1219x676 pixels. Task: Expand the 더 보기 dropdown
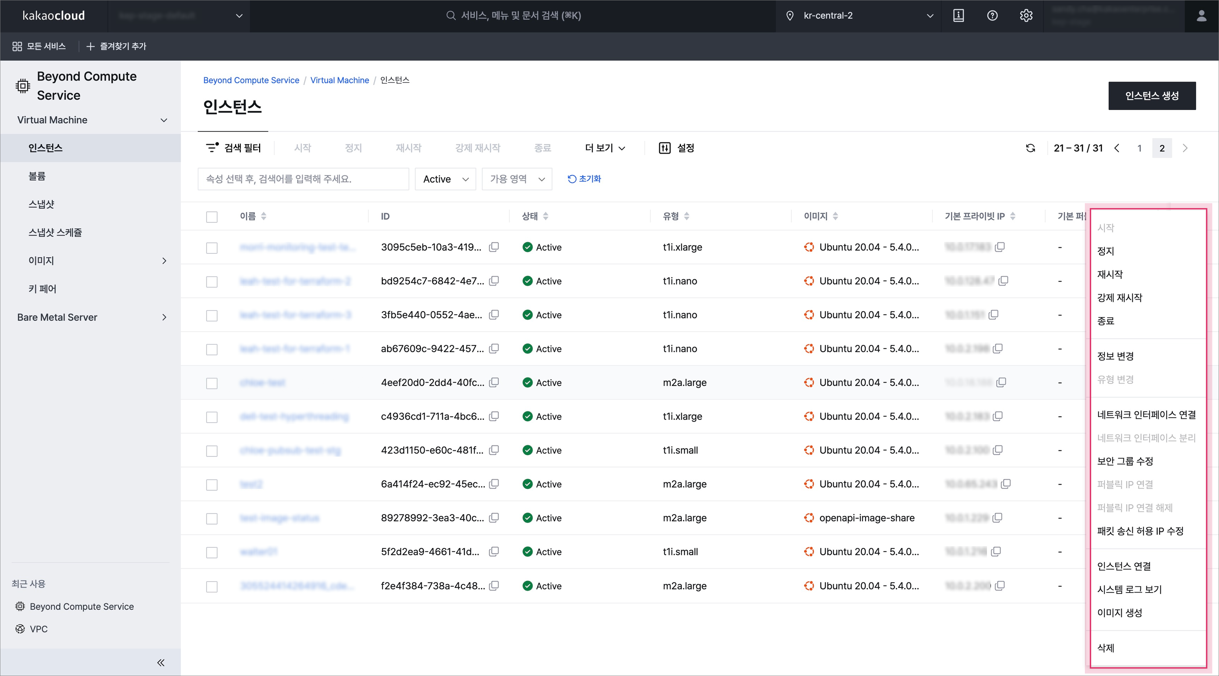605,148
